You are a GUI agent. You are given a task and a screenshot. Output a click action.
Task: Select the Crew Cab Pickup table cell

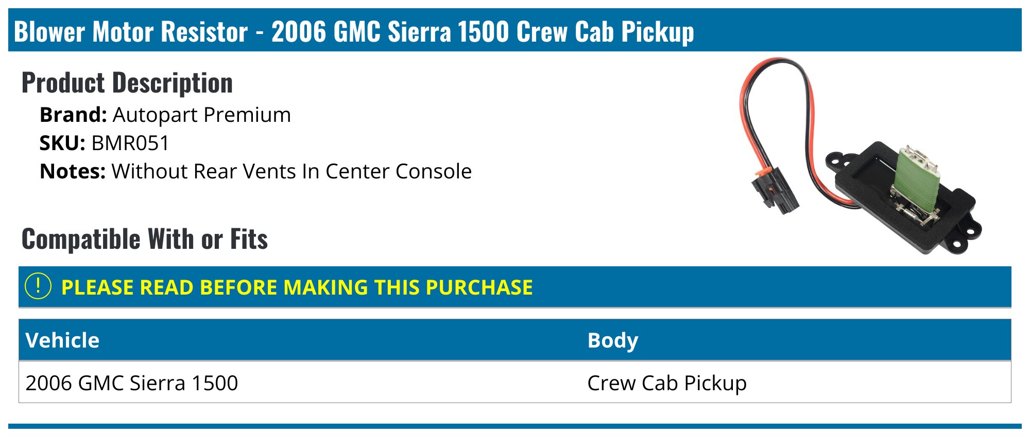666,383
